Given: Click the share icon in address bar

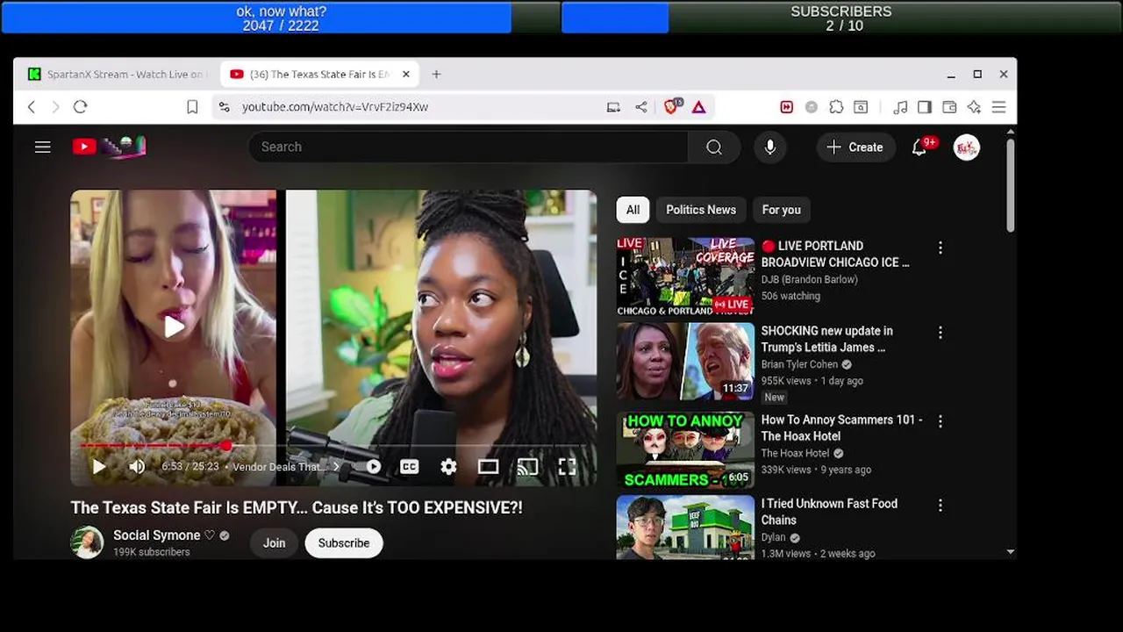Looking at the screenshot, I should tap(641, 106).
